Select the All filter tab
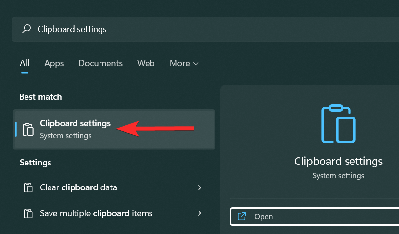 click(x=25, y=63)
